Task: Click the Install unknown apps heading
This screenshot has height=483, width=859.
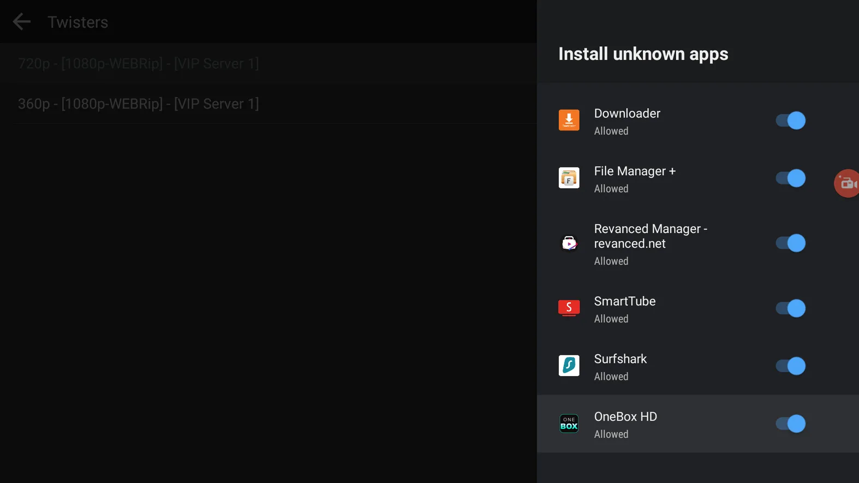Action: pos(643,54)
